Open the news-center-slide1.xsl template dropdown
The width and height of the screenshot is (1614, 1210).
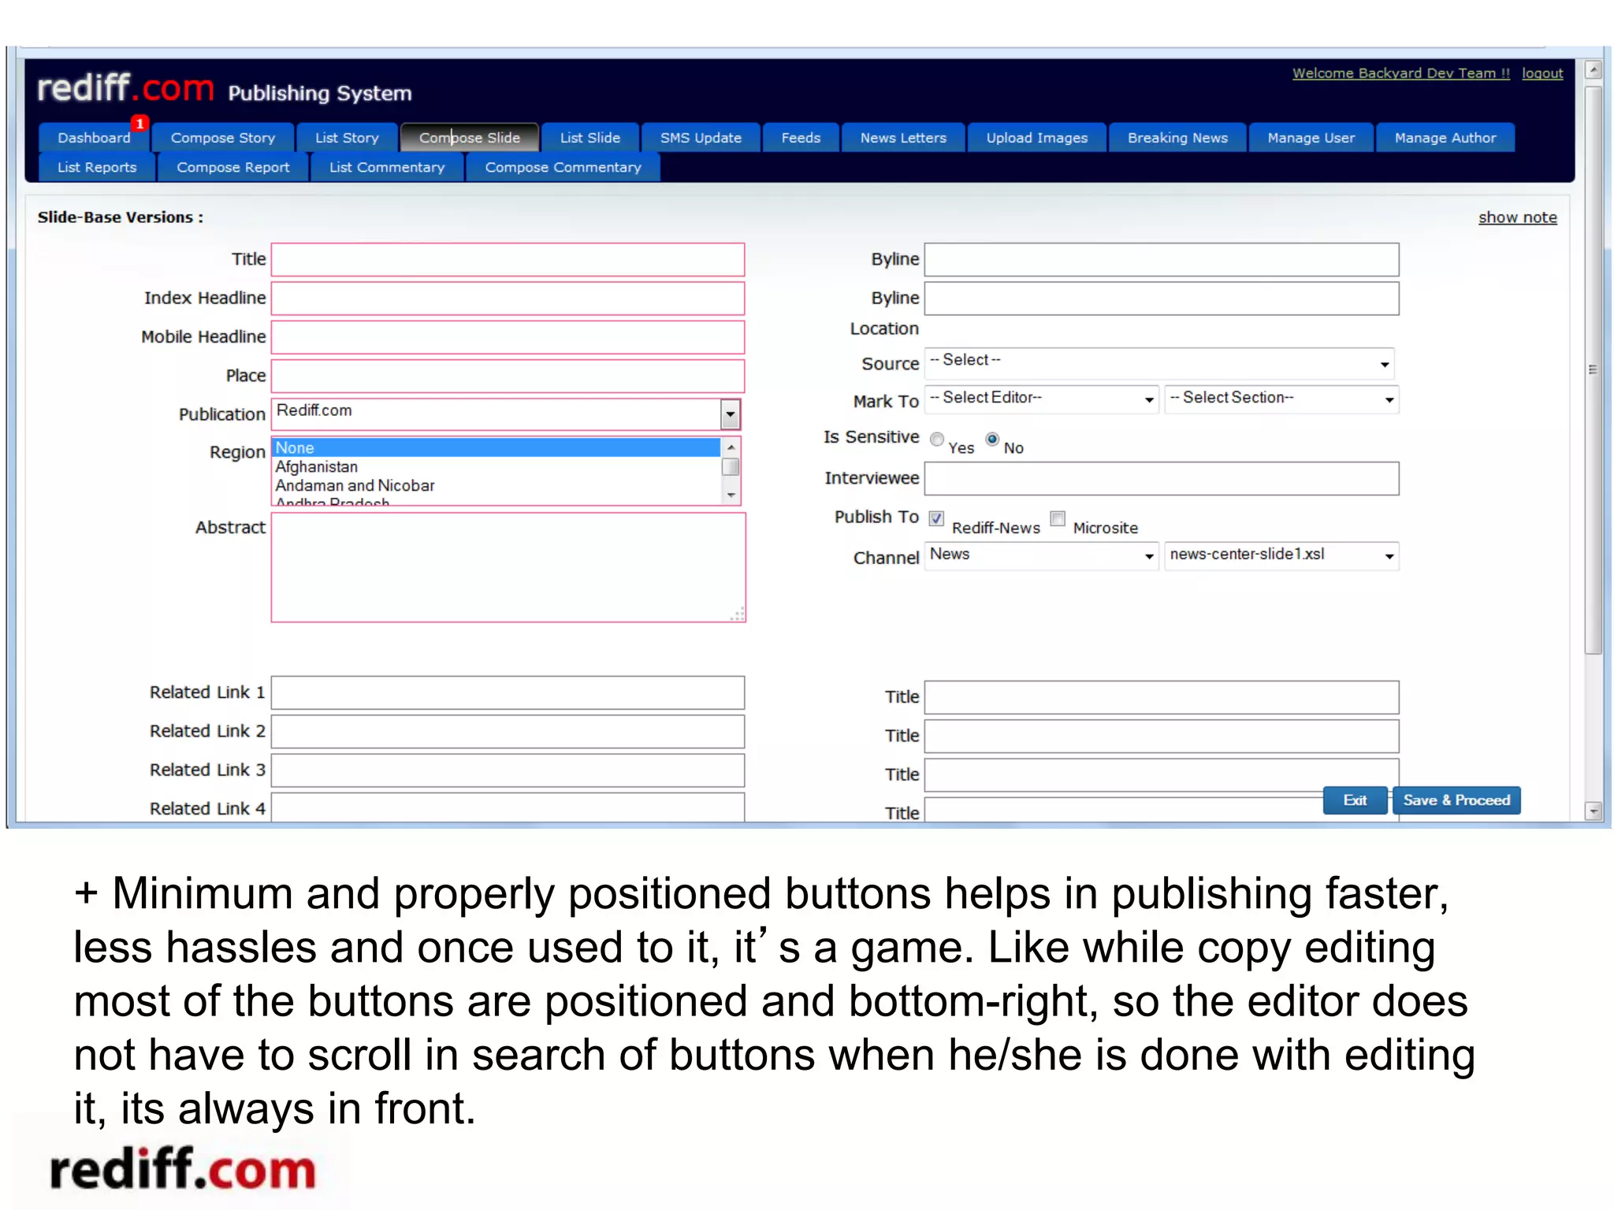pos(1281,555)
